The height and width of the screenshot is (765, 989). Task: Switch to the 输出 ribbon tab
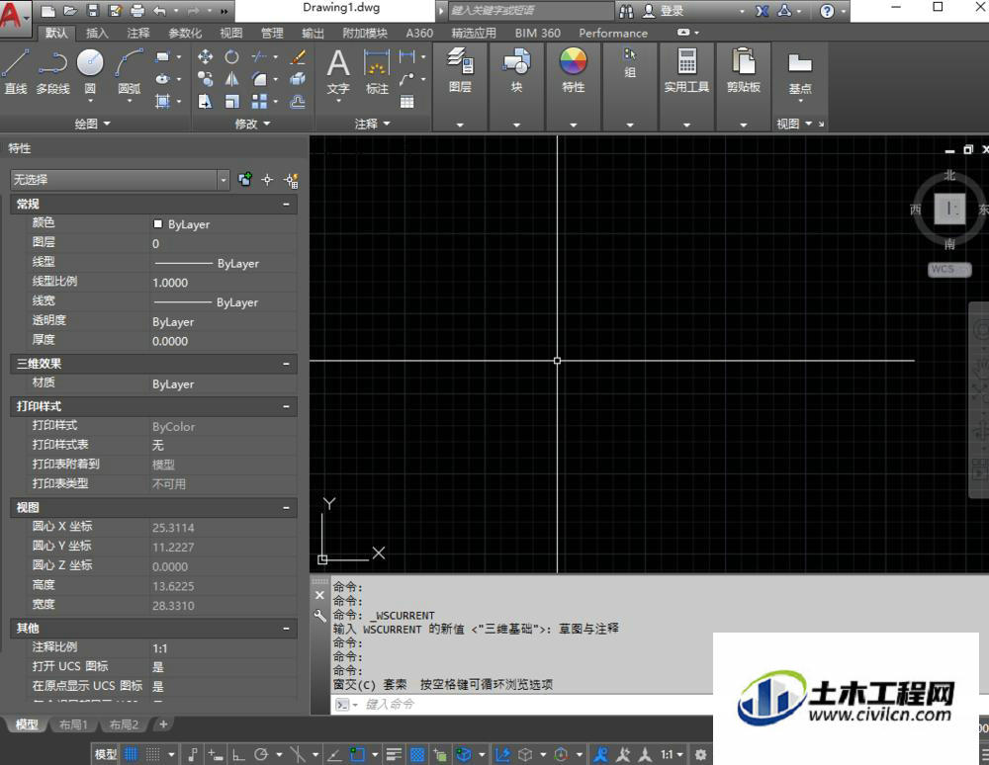(x=313, y=33)
